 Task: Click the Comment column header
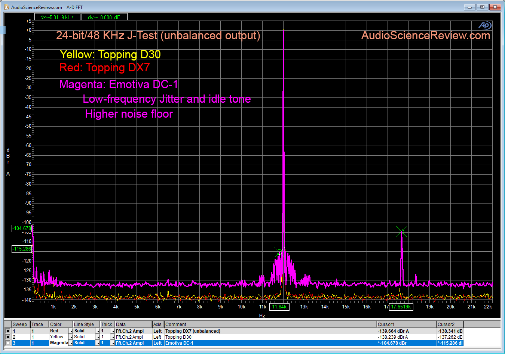[x=270, y=324]
